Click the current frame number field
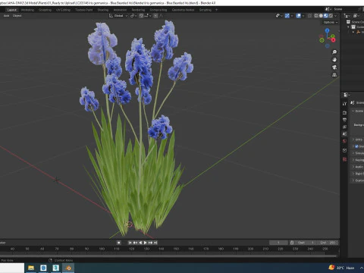Viewport: 364px width, 273px height. [278, 243]
